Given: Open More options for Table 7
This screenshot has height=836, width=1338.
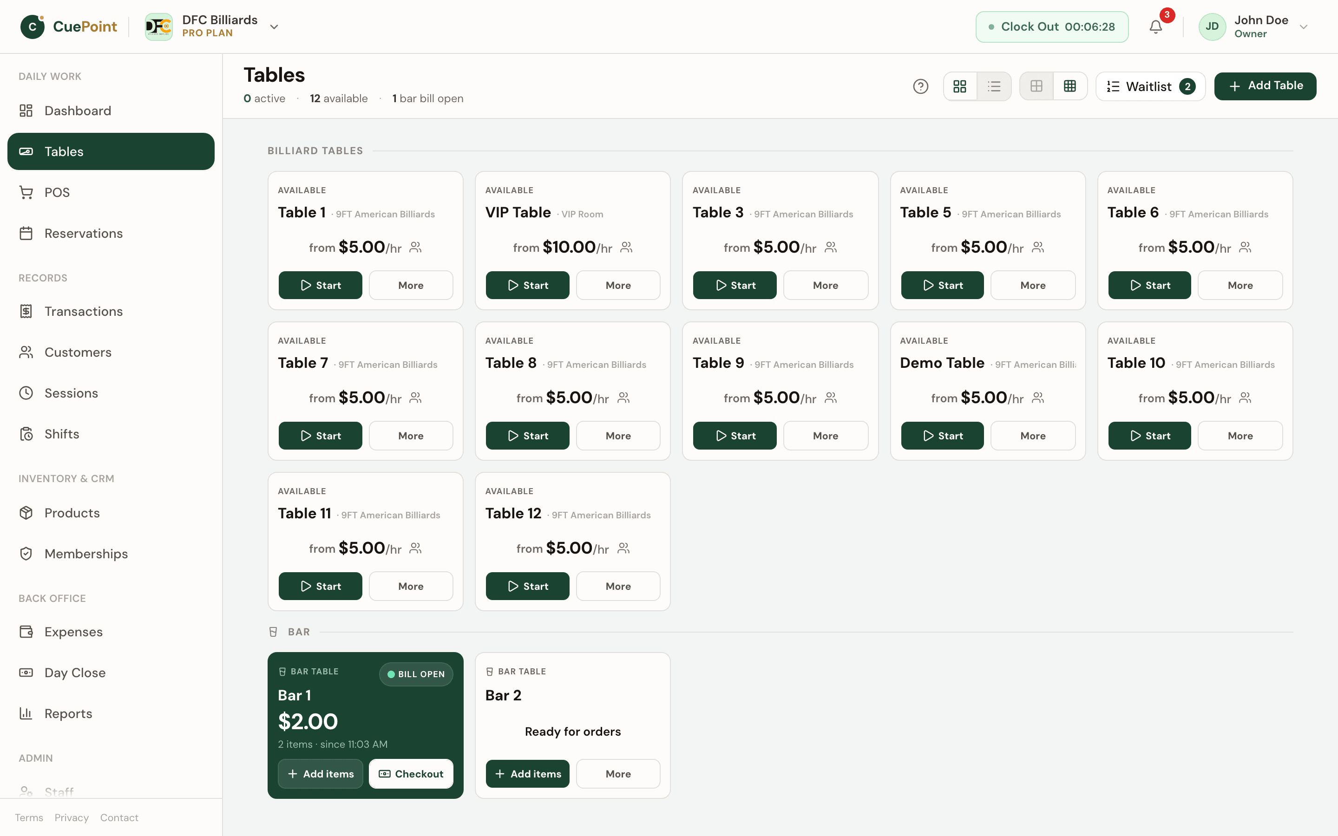Looking at the screenshot, I should click(x=411, y=436).
